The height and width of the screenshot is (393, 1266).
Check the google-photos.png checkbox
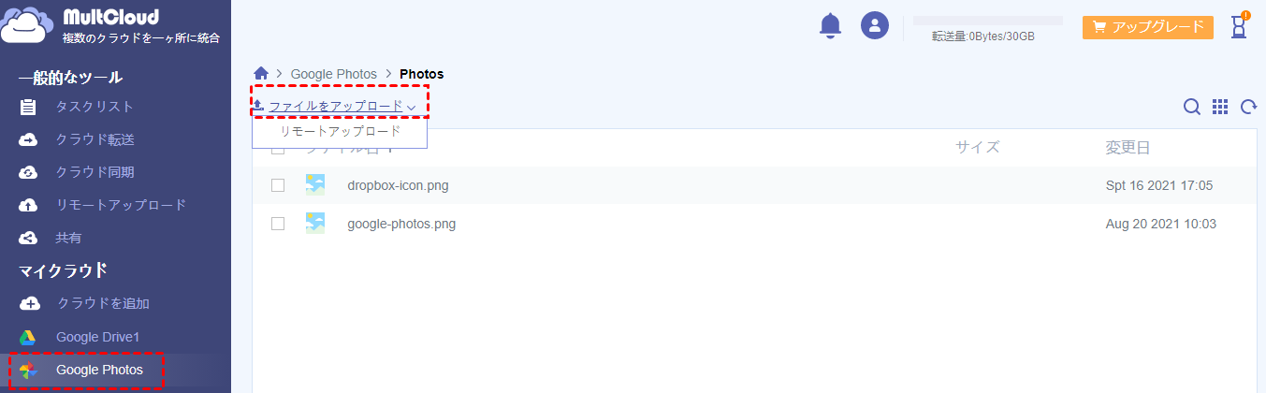pos(278,224)
